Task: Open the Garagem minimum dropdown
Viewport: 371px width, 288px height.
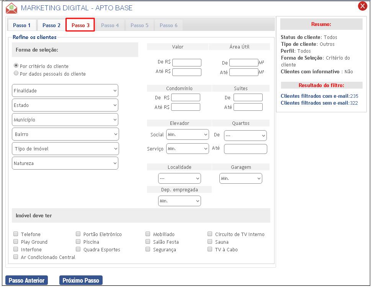Action: (x=241, y=178)
